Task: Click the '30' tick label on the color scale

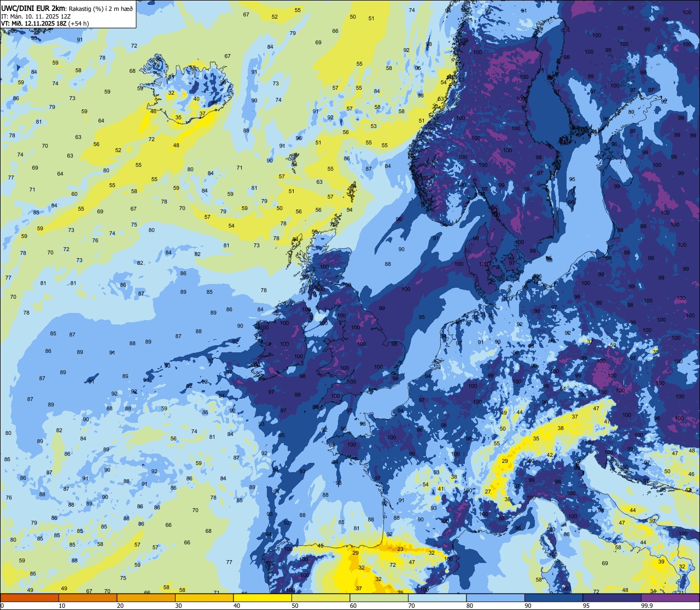Action: [178, 606]
